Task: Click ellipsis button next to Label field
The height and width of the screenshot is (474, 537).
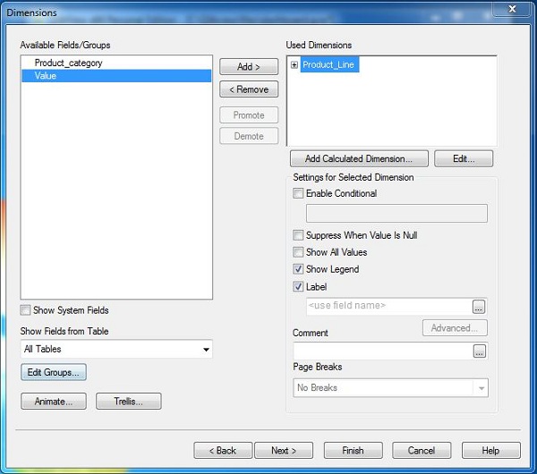Action: pyautogui.click(x=480, y=306)
